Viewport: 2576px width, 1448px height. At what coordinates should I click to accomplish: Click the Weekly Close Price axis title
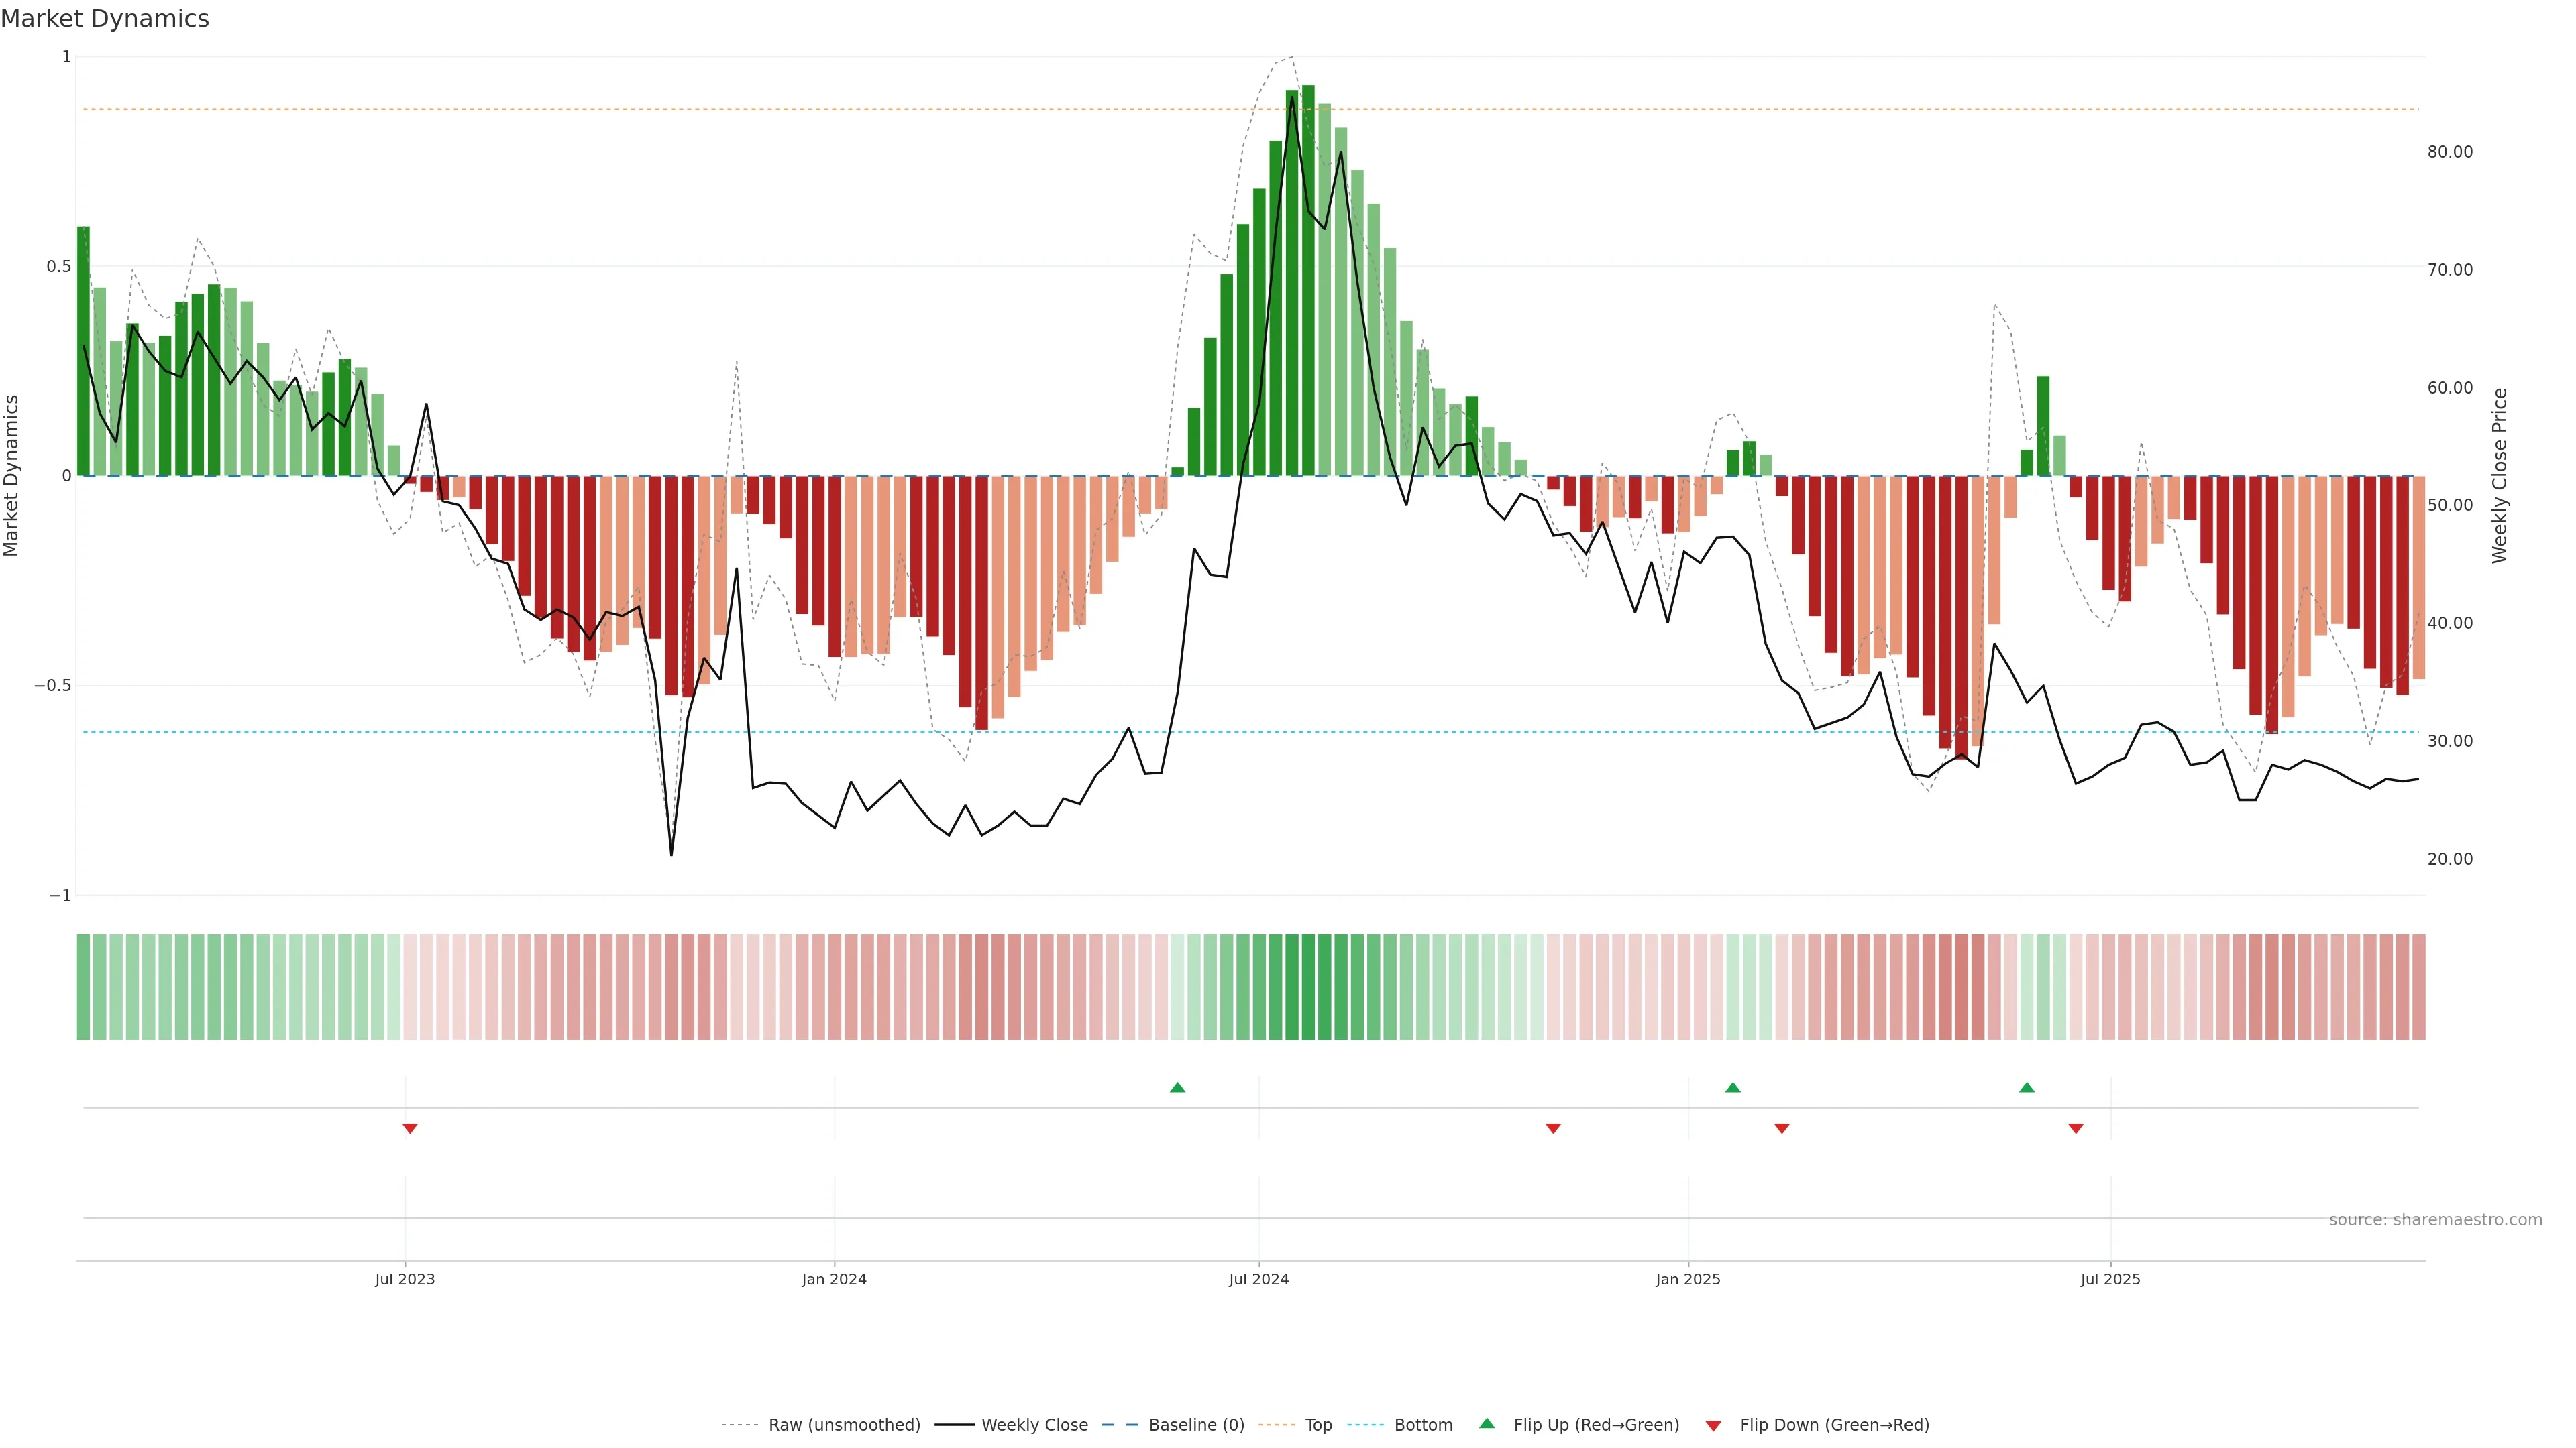click(x=2499, y=476)
